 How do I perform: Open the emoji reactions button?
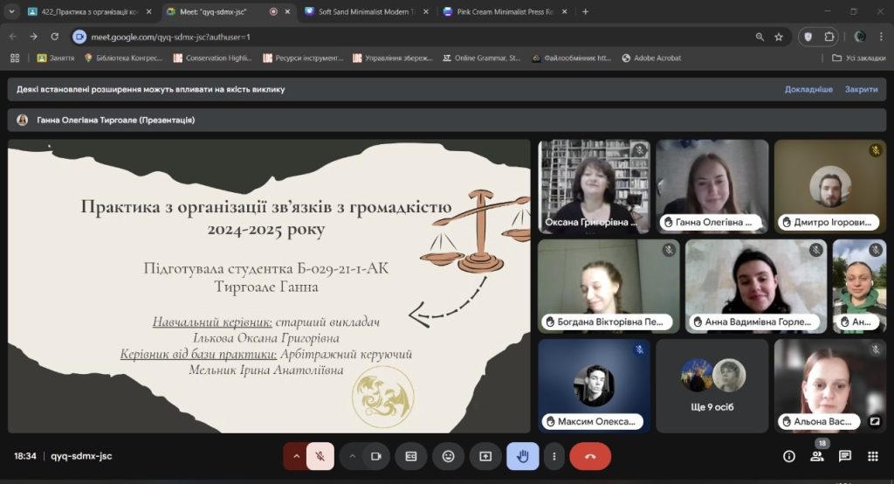coord(449,456)
